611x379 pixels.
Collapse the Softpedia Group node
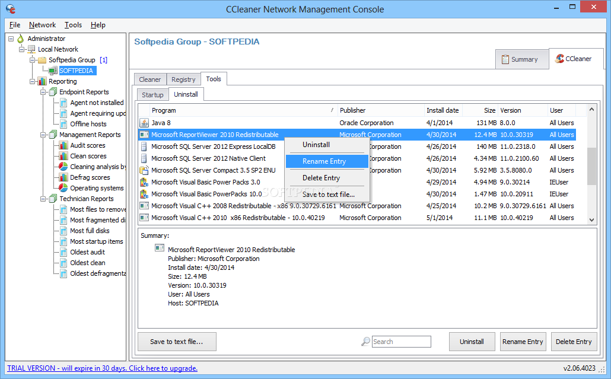33,60
